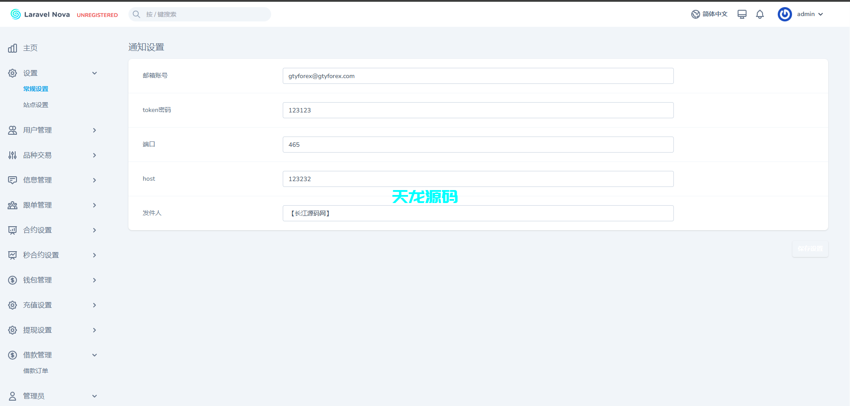
Task: Click the admin avatar circle thumbnail
Action: tap(784, 14)
